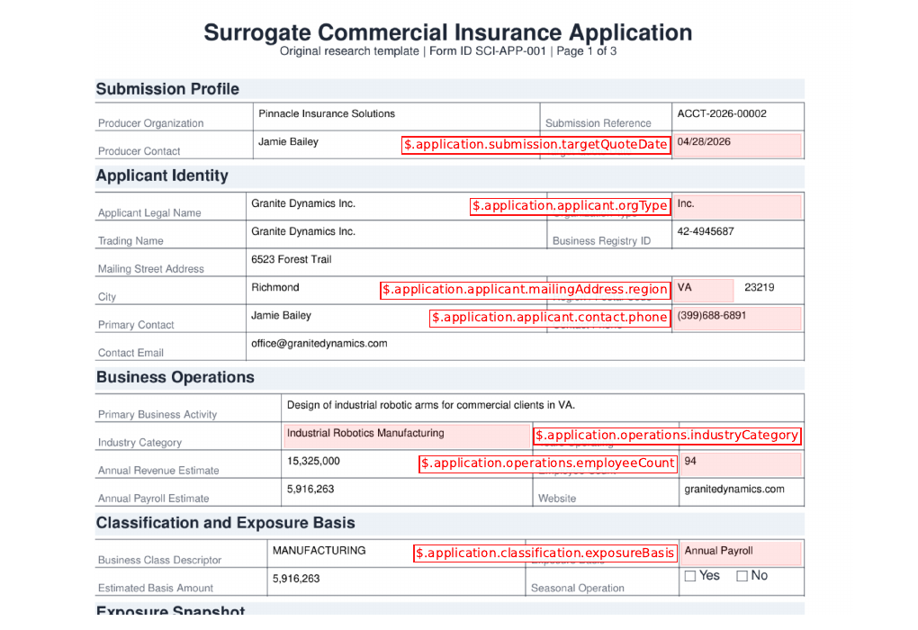Click the Annual Payroll Estimate label
Screen dimensions: 918x630
[153, 499]
